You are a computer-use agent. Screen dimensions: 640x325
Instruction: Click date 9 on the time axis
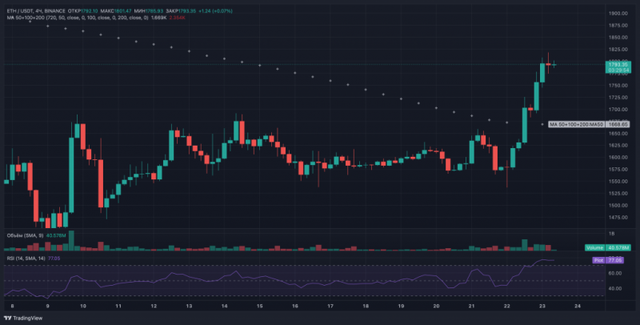coord(47,307)
